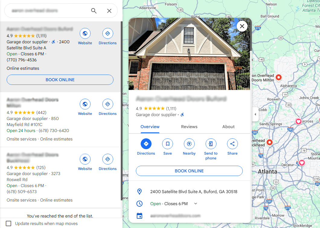320x228 pixels.
Task: Click the phone number (770) 796-4536
Action: (22, 60)
